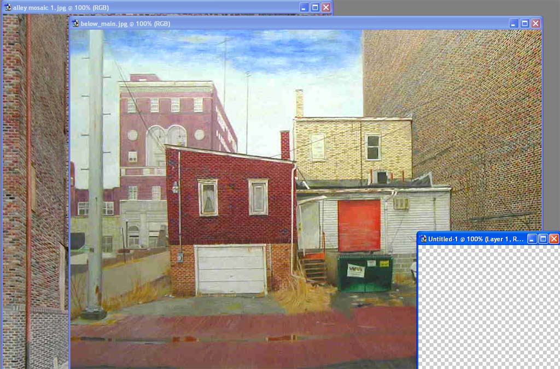Minimize the Untitled-1 window
This screenshot has height=369, width=560.
tap(532, 239)
